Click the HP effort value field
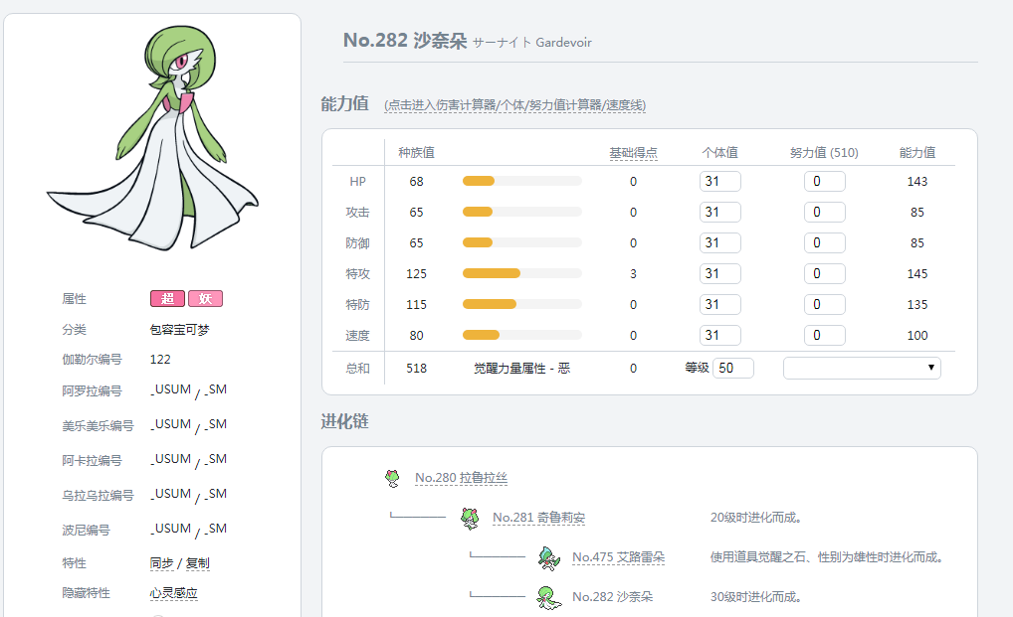 tap(824, 181)
